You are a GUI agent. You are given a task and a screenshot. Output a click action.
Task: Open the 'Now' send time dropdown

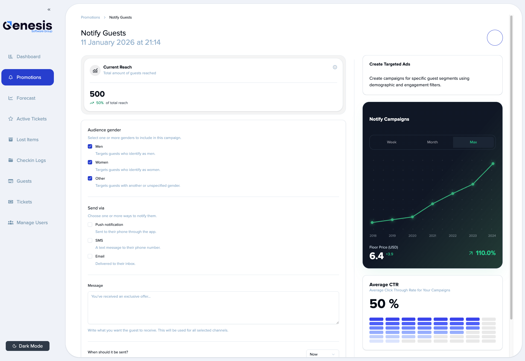[322, 354]
